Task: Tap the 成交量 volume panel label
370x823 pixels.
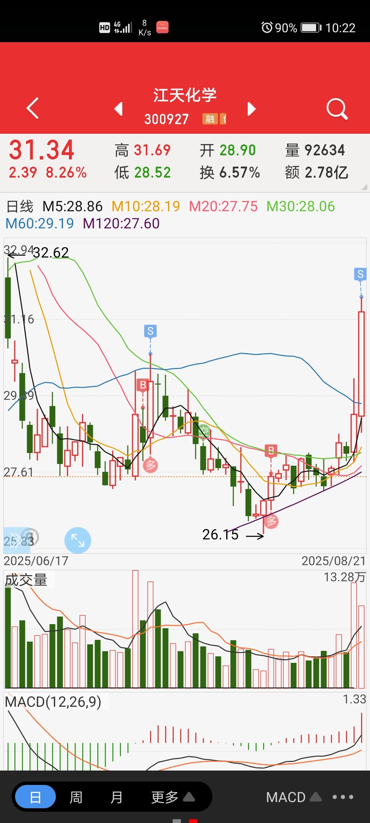Action: click(26, 580)
